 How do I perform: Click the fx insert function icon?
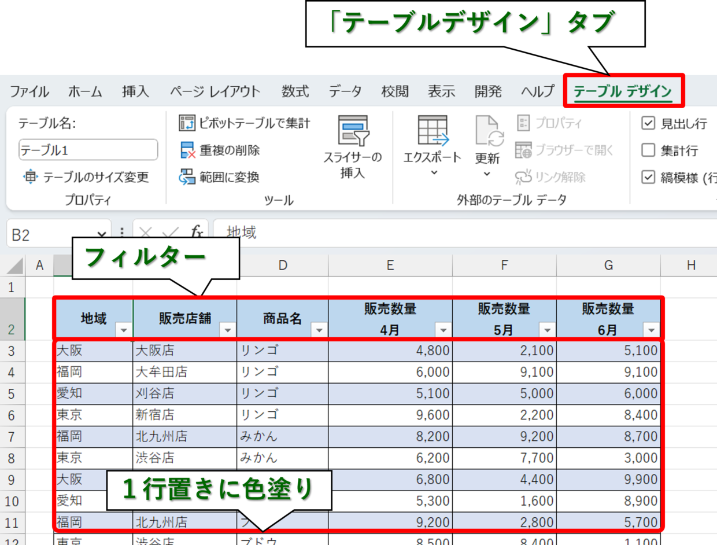click(197, 233)
